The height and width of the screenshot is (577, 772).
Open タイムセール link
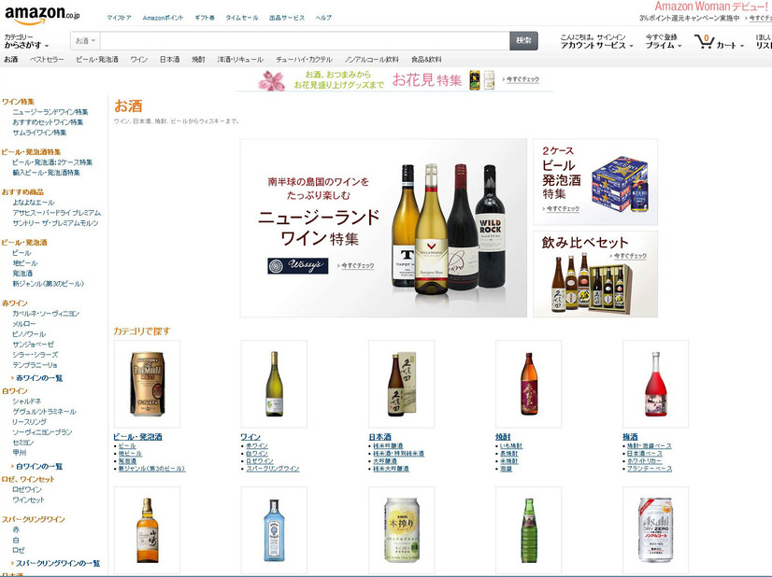pyautogui.click(x=242, y=18)
